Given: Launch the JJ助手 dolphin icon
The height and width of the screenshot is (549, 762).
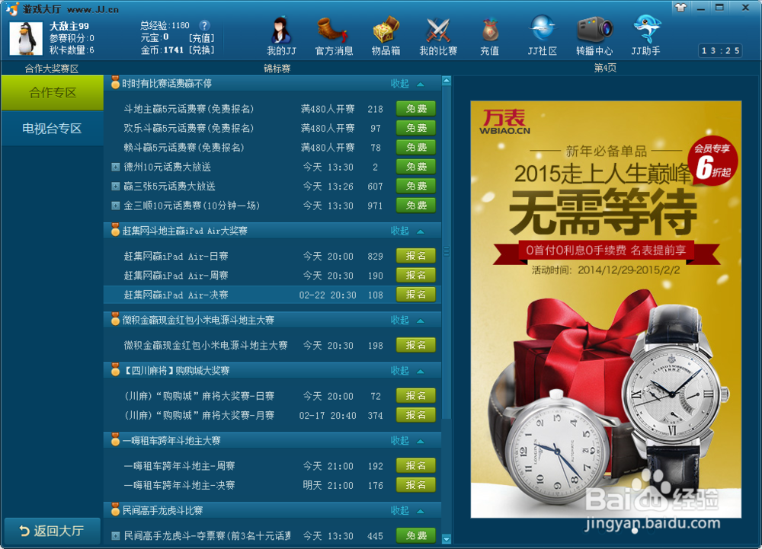Looking at the screenshot, I should (646, 29).
